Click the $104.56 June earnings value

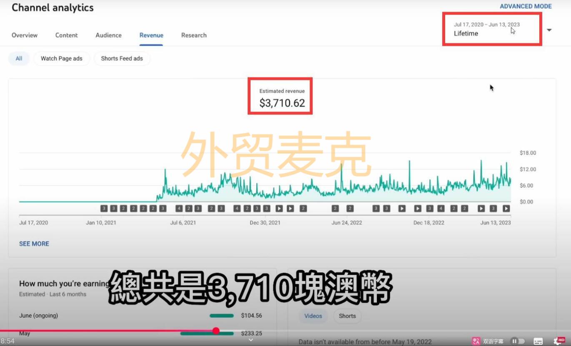pos(252,316)
